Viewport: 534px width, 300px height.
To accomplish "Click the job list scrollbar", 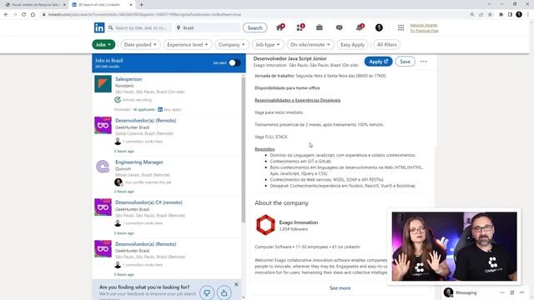I will coord(243,150).
